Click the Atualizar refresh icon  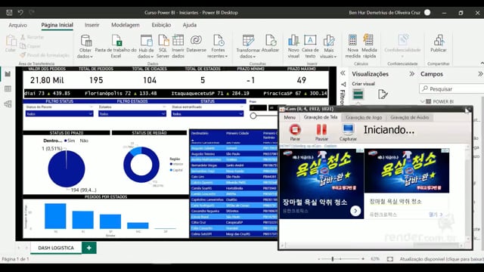pyautogui.click(x=271, y=40)
